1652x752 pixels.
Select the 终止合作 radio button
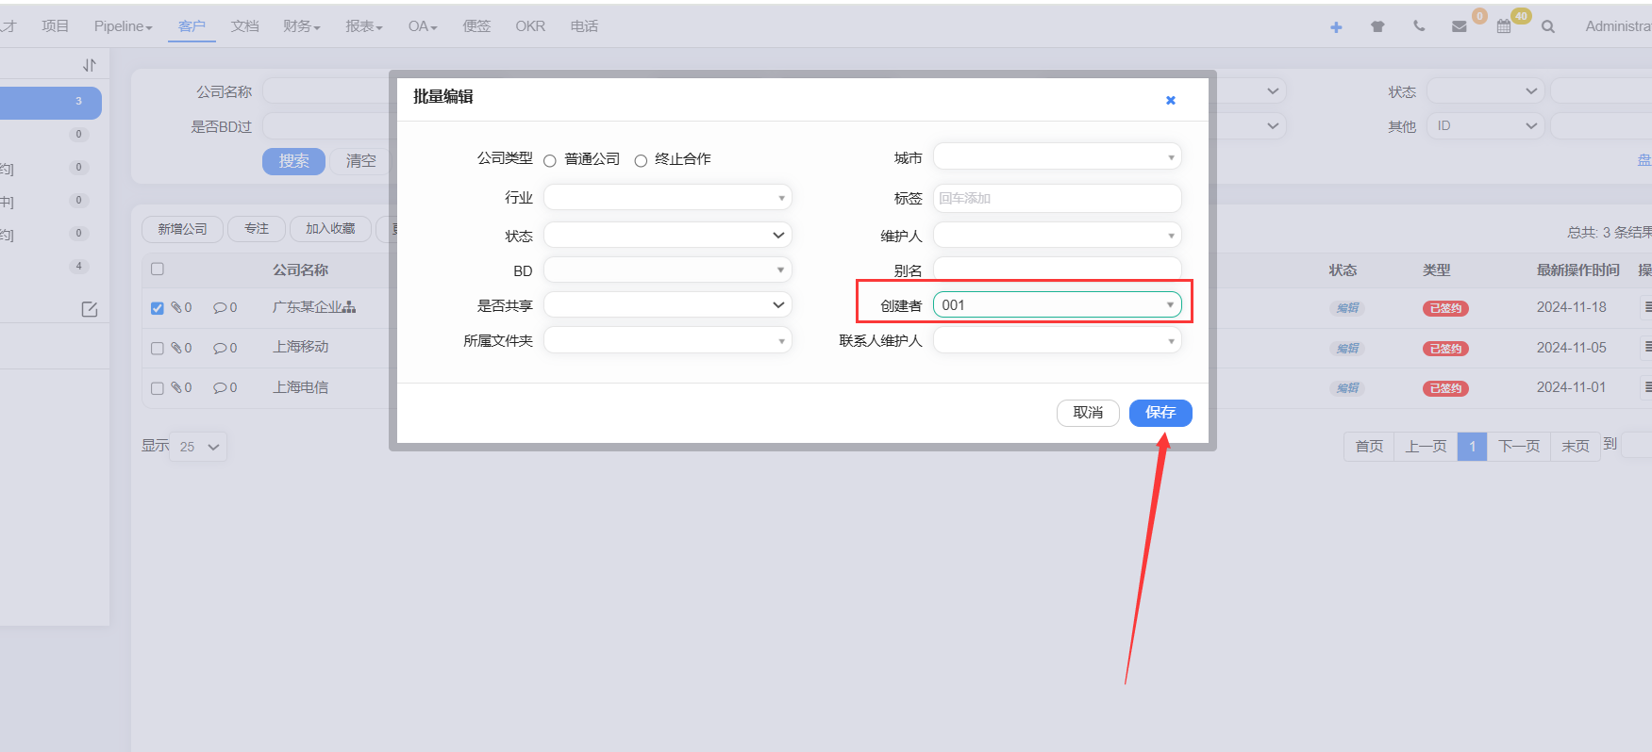[641, 161]
